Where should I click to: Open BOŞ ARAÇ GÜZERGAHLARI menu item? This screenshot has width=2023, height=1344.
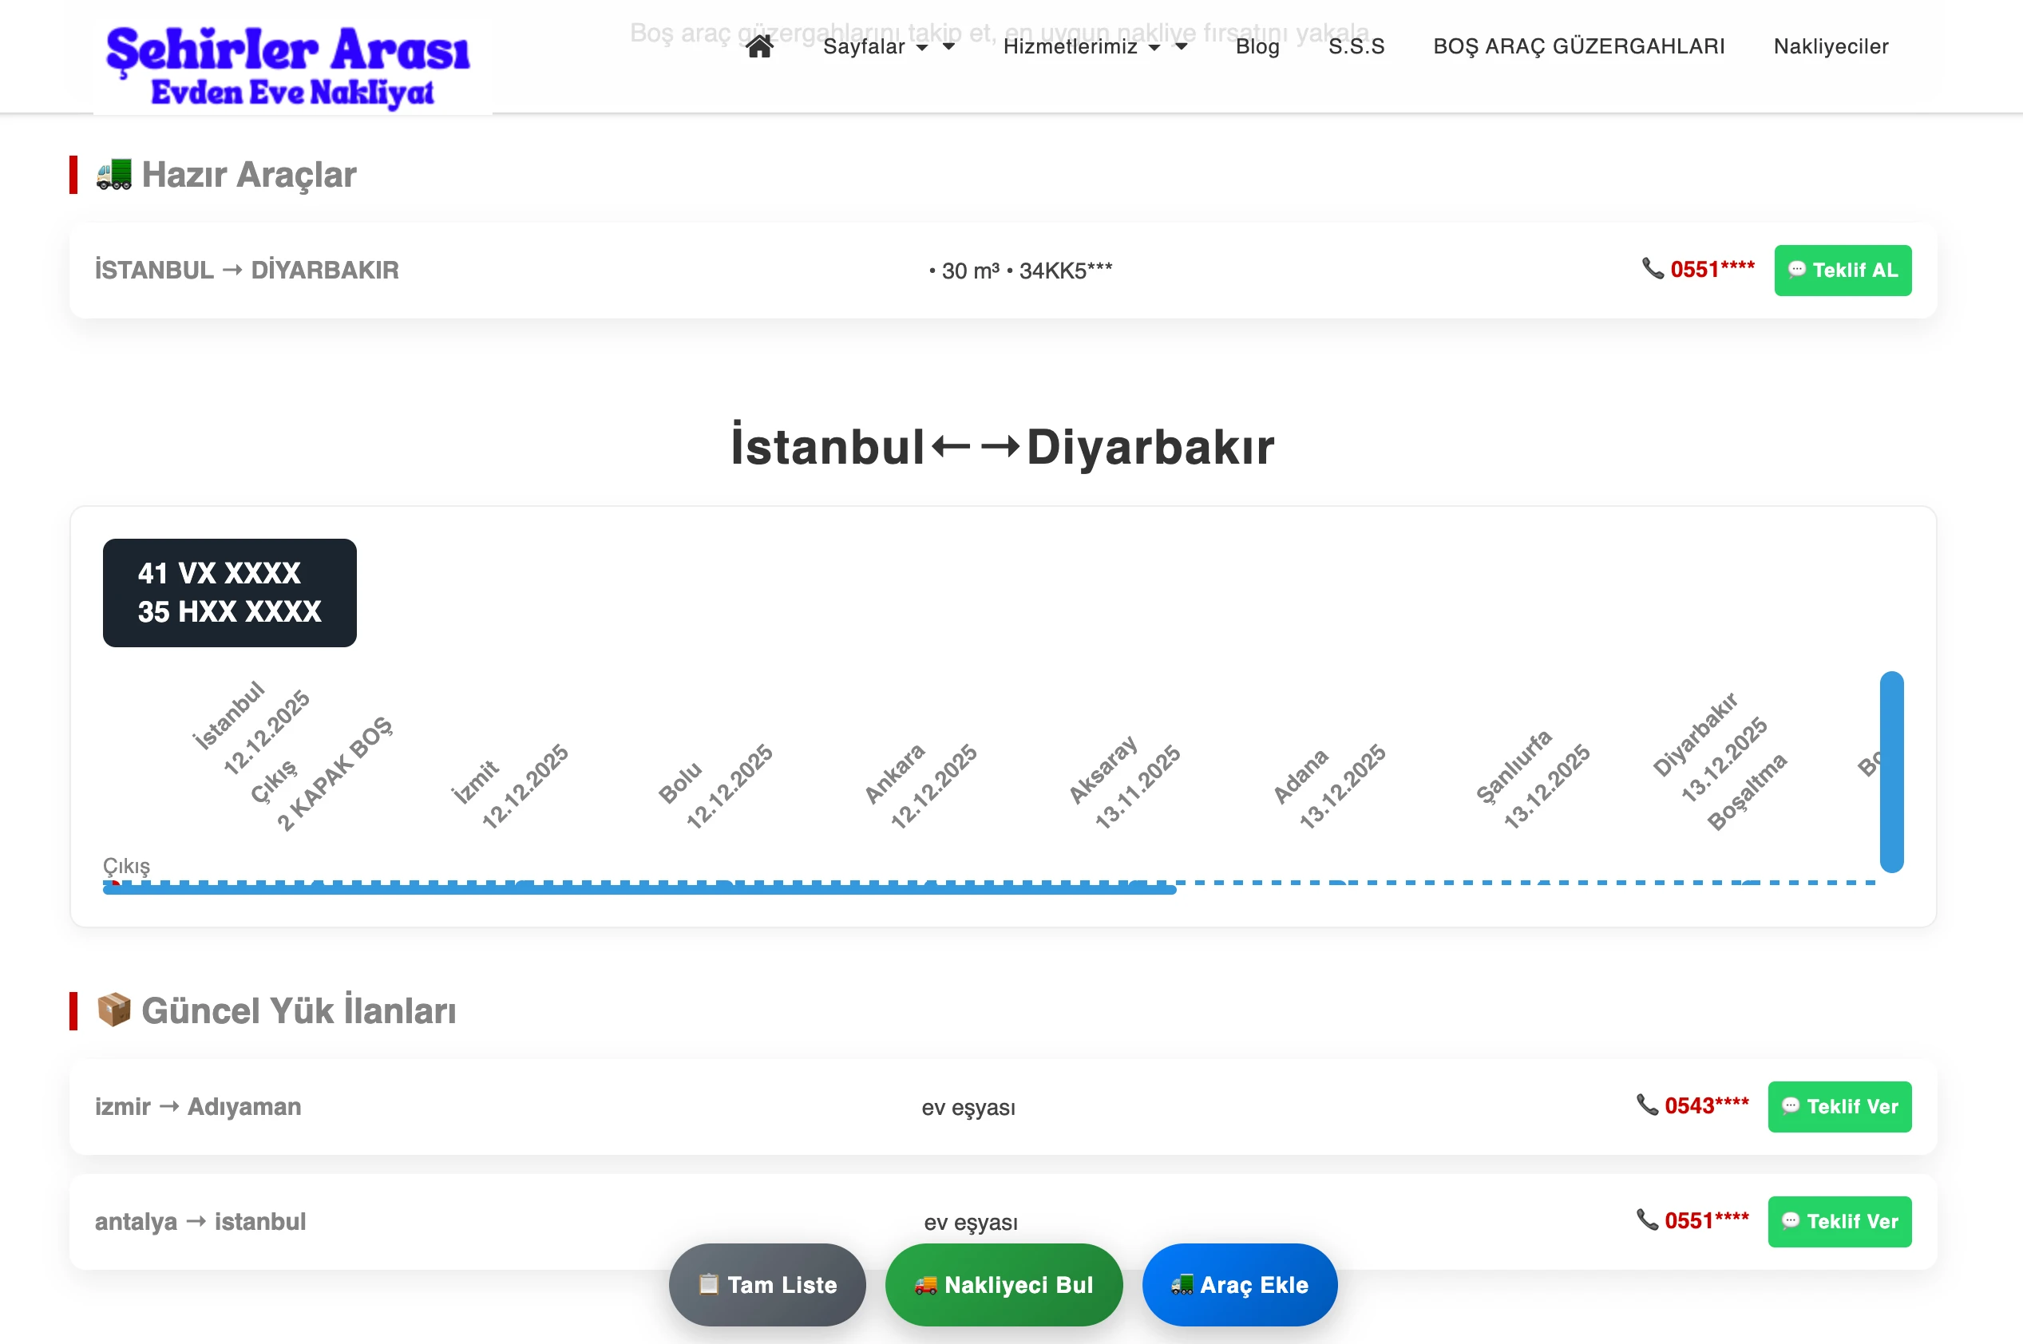pos(1578,46)
